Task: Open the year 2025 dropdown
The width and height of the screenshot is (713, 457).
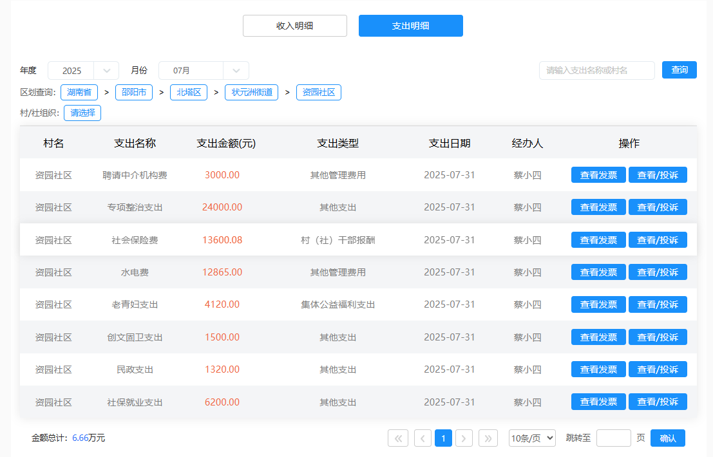Action: [83, 71]
